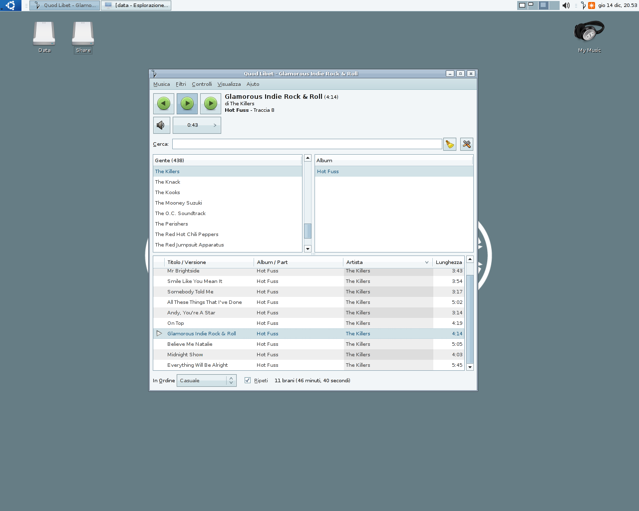The height and width of the screenshot is (511, 639).
Task: Sort by Album / Part column header
Action: pyautogui.click(x=299, y=262)
